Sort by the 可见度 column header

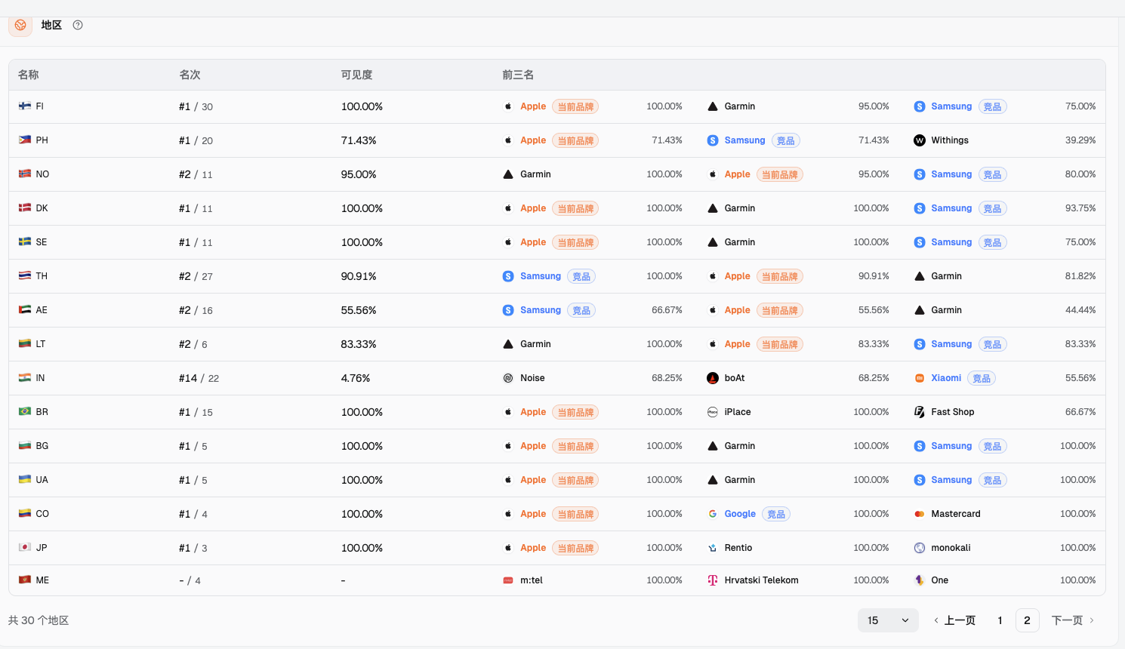357,75
